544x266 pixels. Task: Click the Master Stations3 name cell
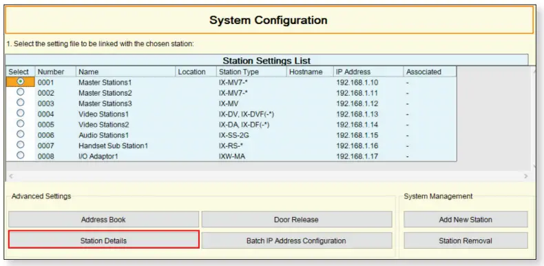pyautogui.click(x=105, y=103)
